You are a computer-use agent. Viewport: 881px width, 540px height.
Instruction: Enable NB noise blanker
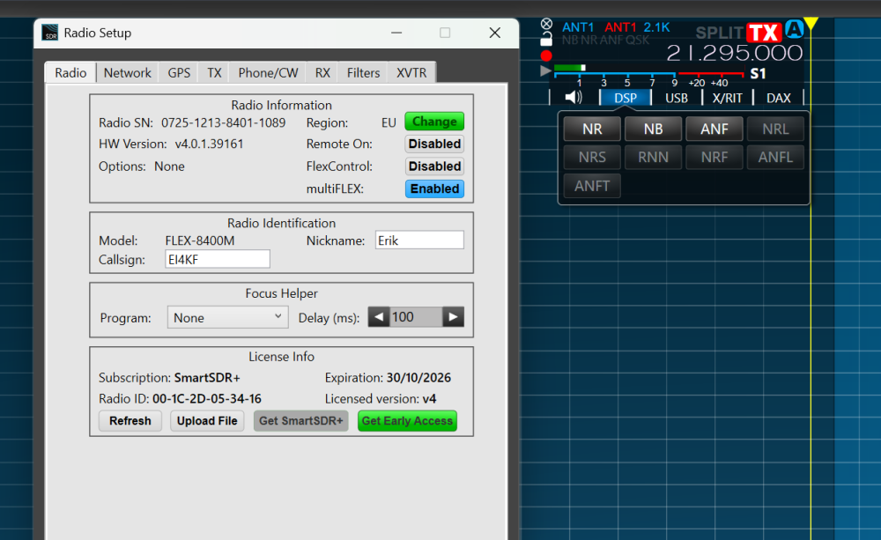coord(653,129)
